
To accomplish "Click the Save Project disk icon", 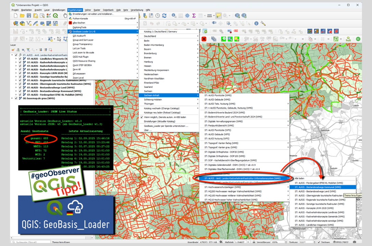I will pyautogui.click(x=29, y=16).
